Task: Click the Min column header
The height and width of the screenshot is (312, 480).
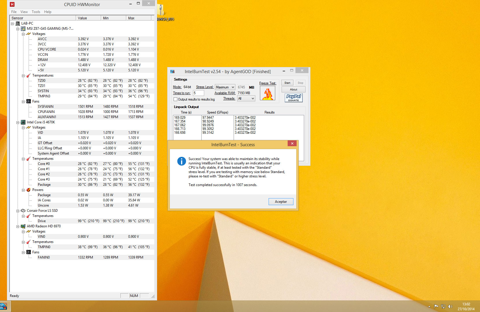Action: point(114,18)
